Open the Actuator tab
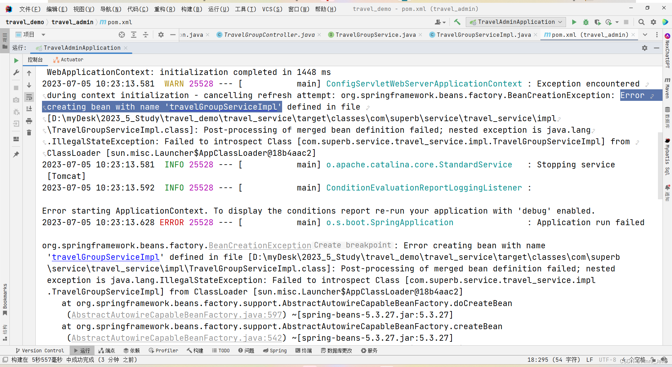This screenshot has height=367, width=672. coord(68,60)
